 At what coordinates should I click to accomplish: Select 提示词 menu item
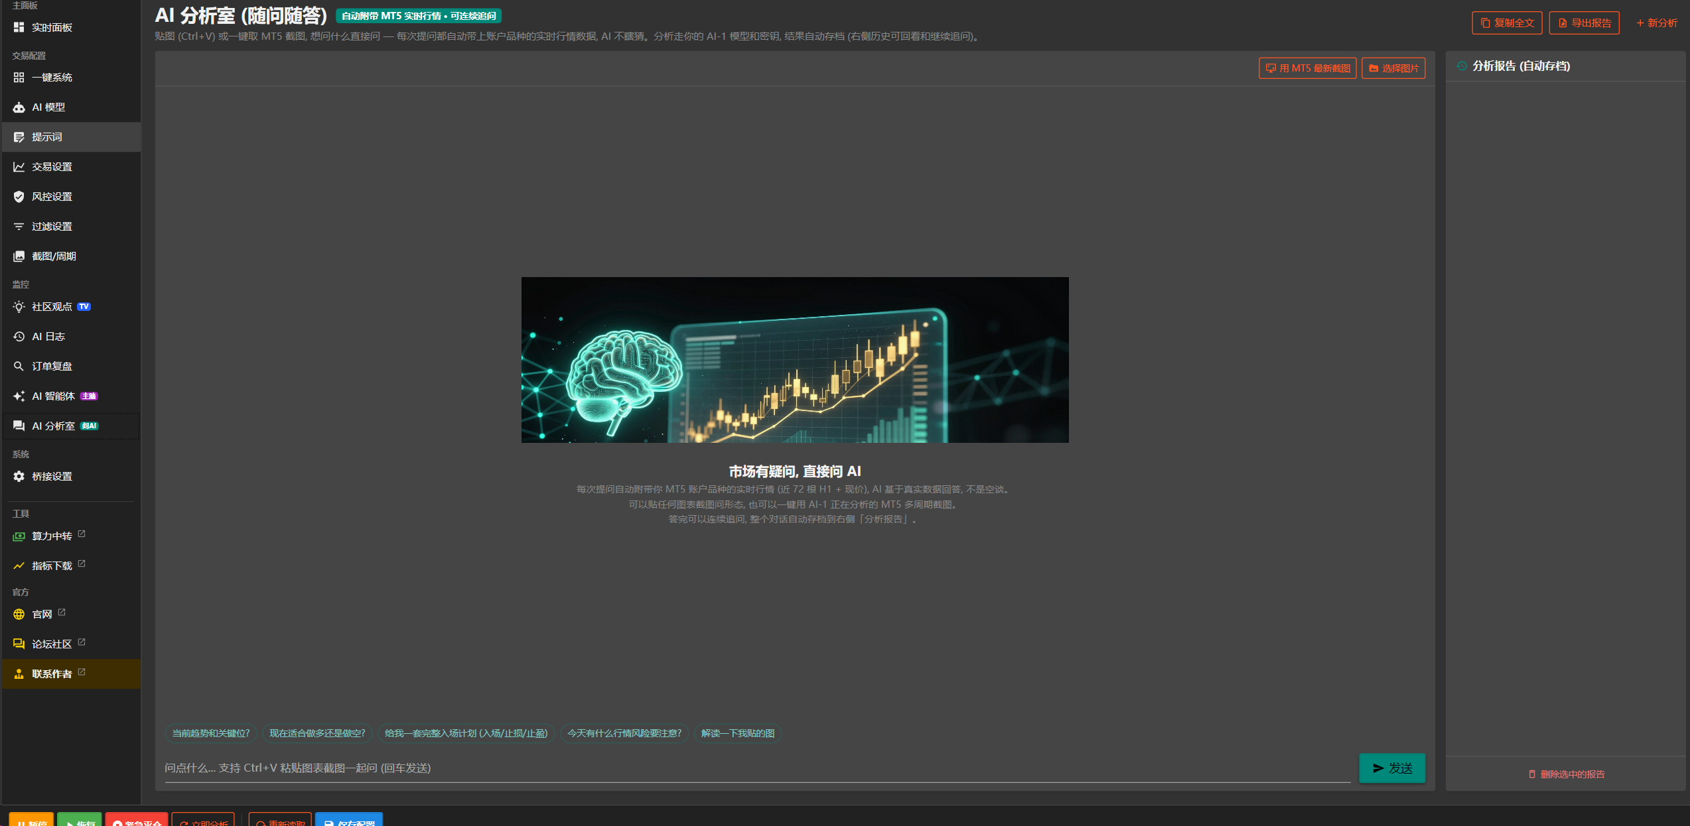click(71, 137)
